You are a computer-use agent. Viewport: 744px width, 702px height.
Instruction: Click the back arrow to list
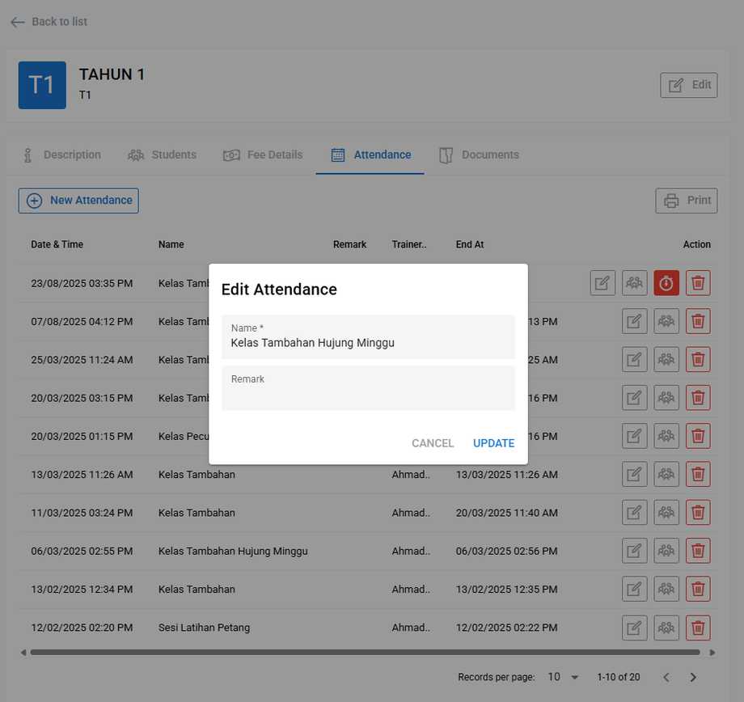(18, 22)
